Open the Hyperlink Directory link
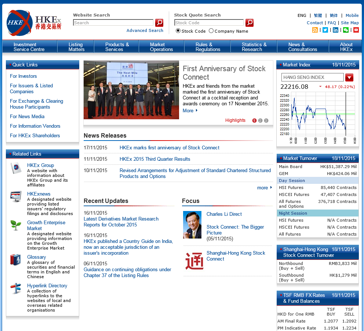Screen dimensions: 364x331 pyautogui.click(x=47, y=286)
